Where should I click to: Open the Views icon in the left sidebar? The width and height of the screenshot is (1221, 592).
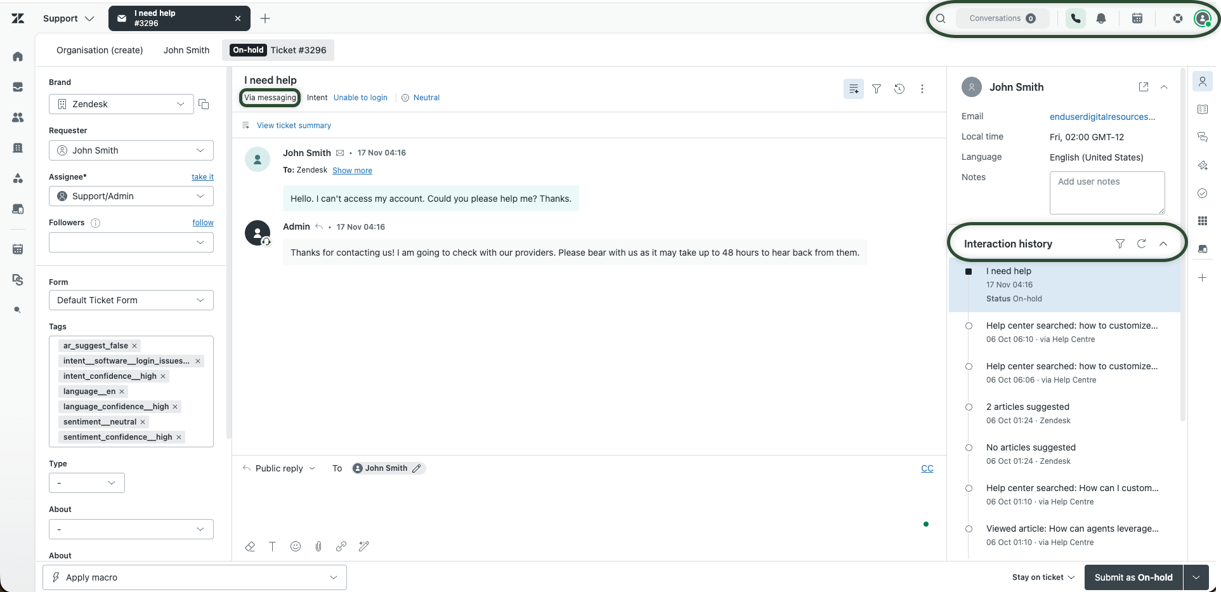[x=18, y=87]
